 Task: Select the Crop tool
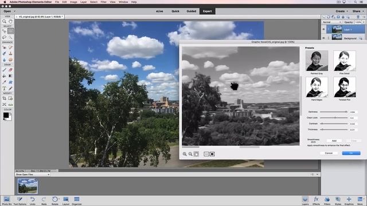point(4,98)
